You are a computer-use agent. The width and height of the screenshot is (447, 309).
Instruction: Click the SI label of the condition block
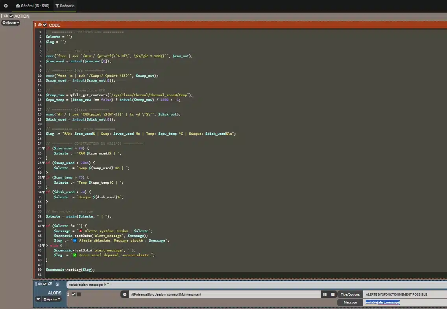tap(57, 284)
